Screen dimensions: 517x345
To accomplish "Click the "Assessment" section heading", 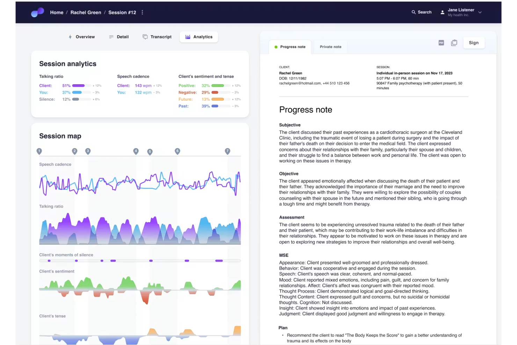I will [292, 217].
